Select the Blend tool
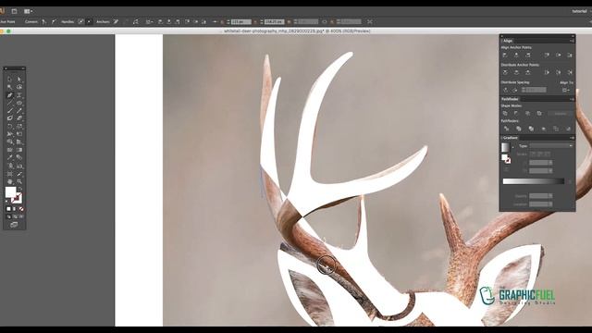This screenshot has width=592, height=333. tap(19, 157)
